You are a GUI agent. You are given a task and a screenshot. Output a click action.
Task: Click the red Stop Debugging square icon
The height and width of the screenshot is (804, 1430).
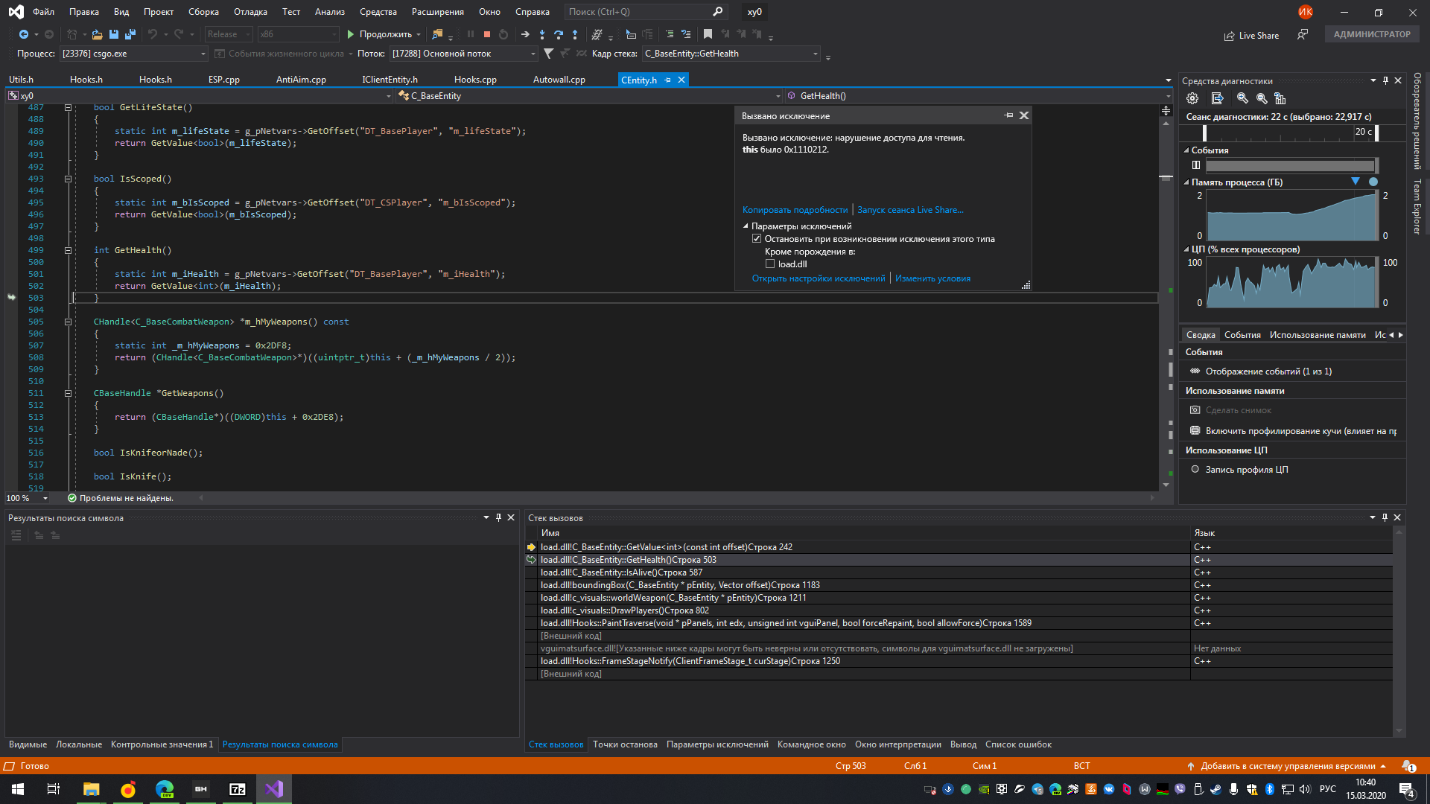[x=487, y=34]
